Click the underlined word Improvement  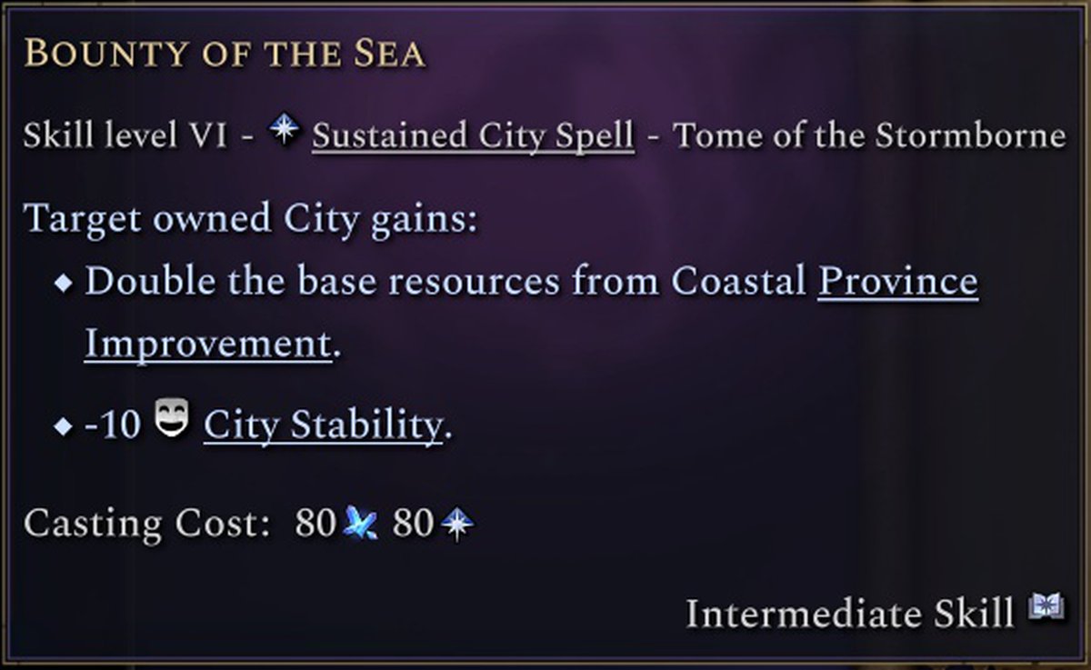[x=207, y=345]
